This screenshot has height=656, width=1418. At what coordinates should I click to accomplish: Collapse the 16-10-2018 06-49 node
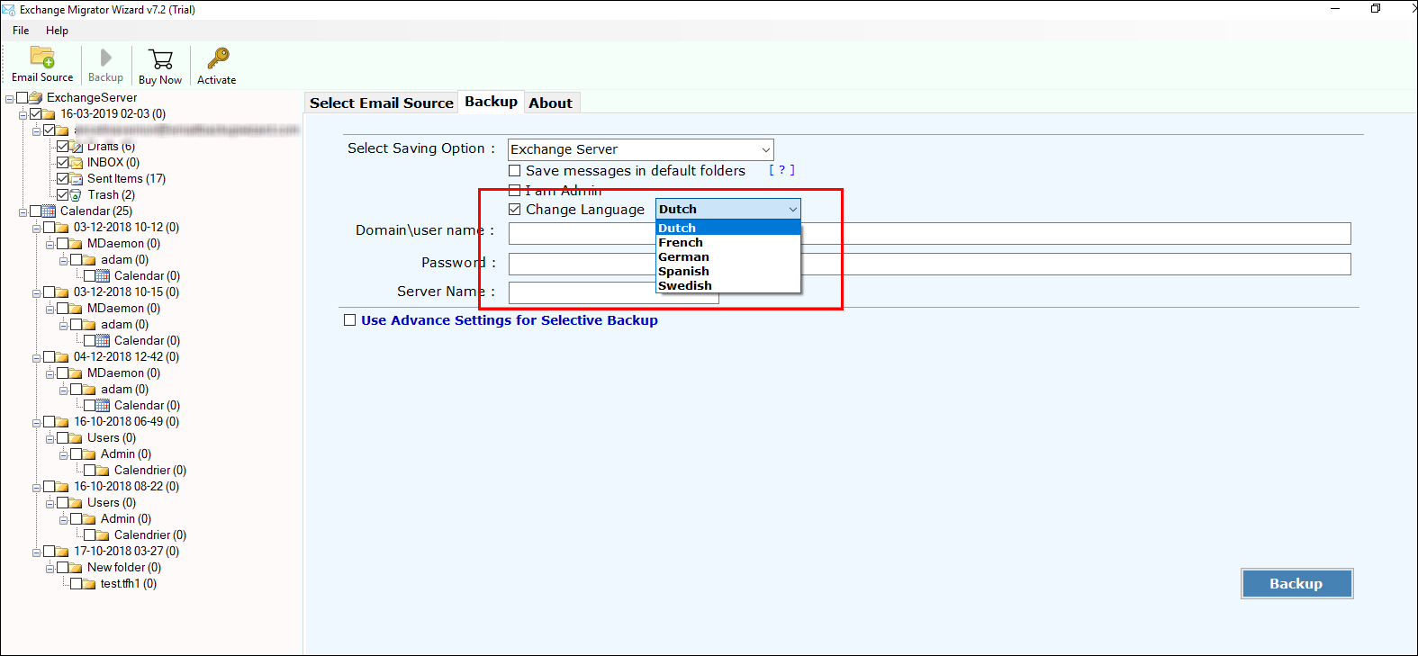[x=37, y=422]
